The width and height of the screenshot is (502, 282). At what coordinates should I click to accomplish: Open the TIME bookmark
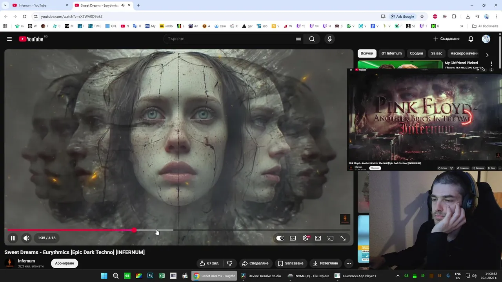coord(95,26)
